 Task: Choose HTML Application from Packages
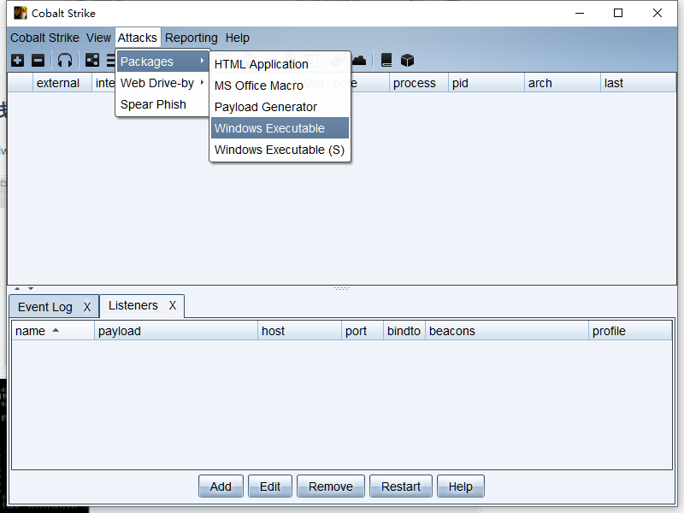(280, 64)
